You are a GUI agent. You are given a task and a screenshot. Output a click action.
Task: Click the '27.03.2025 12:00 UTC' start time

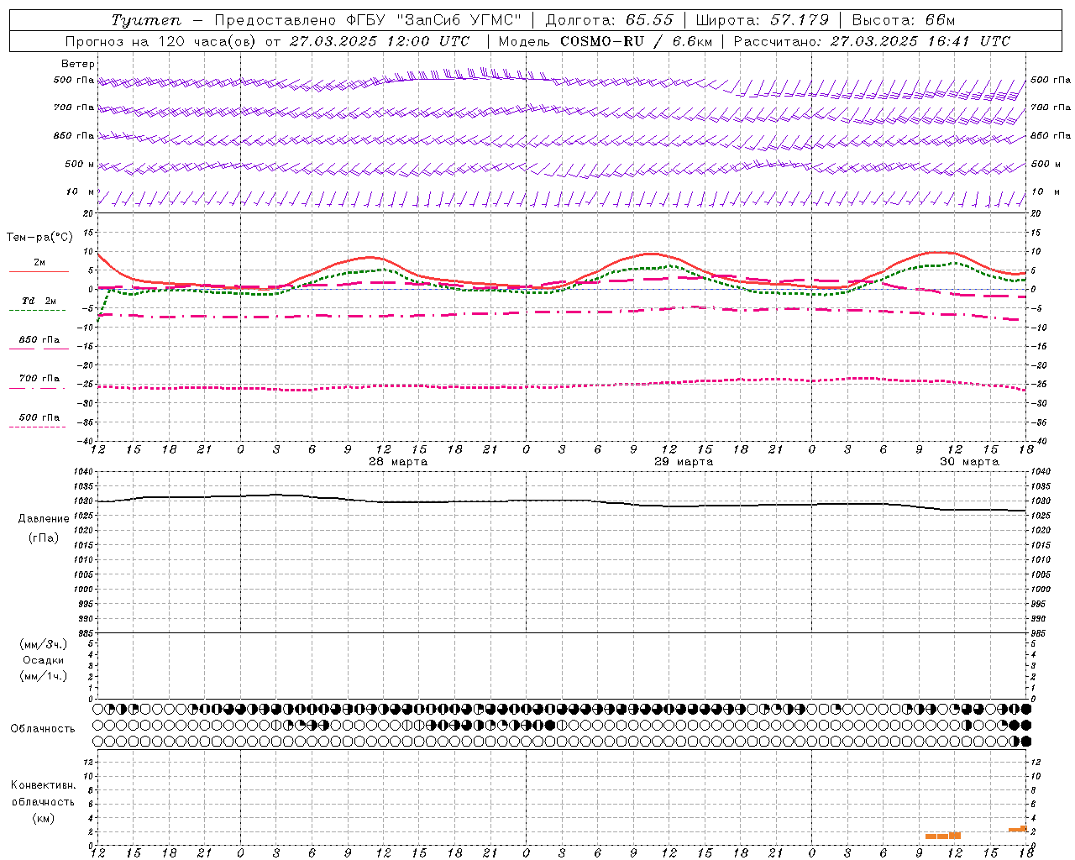[x=380, y=41]
